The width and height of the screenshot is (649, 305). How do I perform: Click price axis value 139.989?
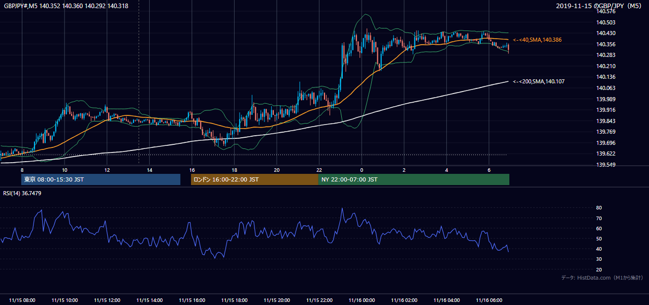pyautogui.click(x=606, y=99)
